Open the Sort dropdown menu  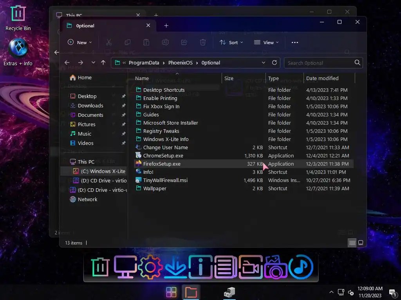(231, 42)
